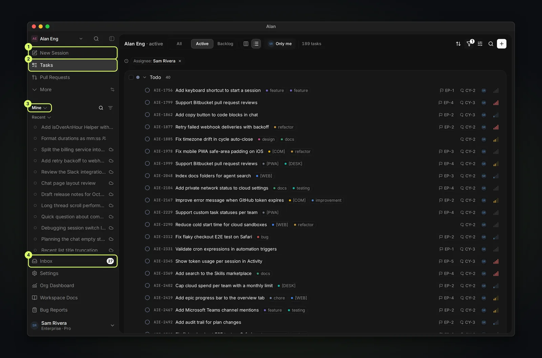The height and width of the screenshot is (358, 542).
Task: Open Alan Eng workspace dropdown
Action: pyautogui.click(x=57, y=39)
